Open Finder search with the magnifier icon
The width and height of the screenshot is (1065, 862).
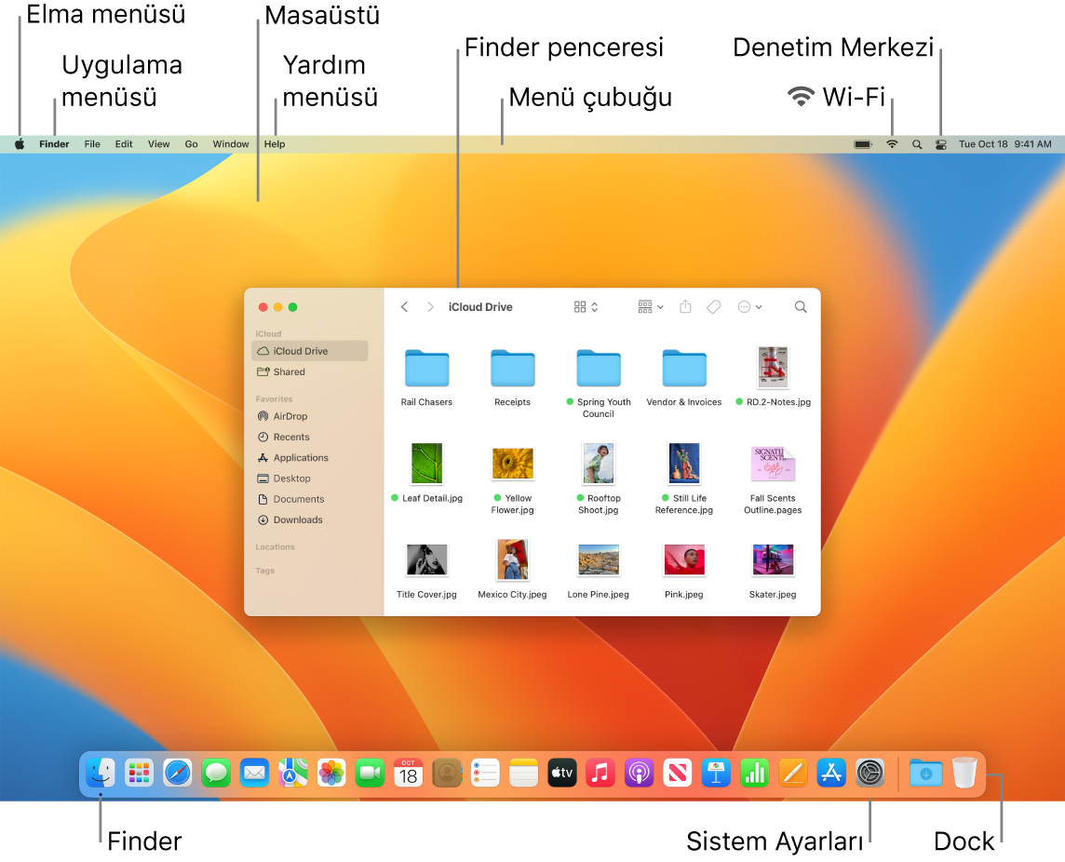(x=800, y=306)
